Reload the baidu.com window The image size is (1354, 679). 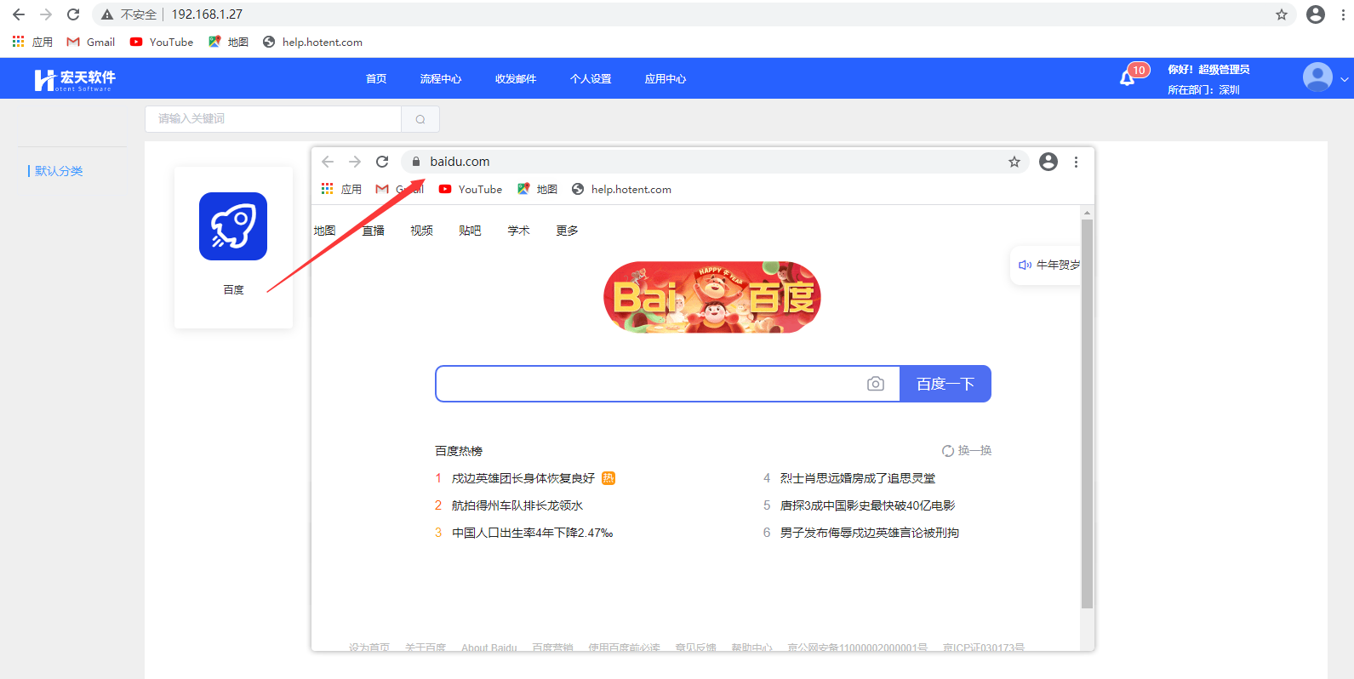coord(382,162)
